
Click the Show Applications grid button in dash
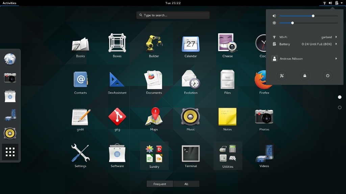click(x=10, y=152)
